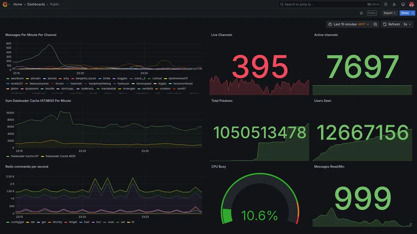Click the scan legend color swatch
The image size is (417, 234).
tap(105, 222)
